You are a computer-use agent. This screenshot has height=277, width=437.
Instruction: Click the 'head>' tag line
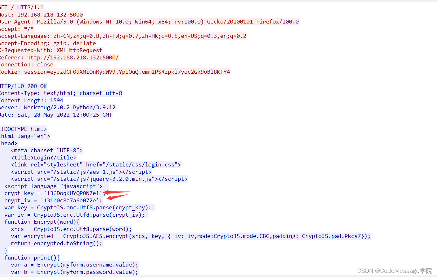pyautogui.click(x=9, y=143)
